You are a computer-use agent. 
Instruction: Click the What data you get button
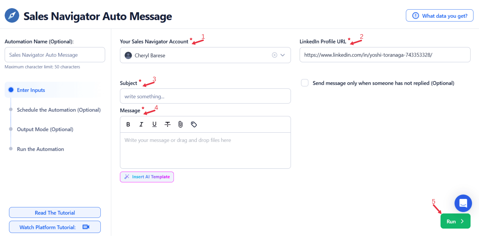coord(439,16)
